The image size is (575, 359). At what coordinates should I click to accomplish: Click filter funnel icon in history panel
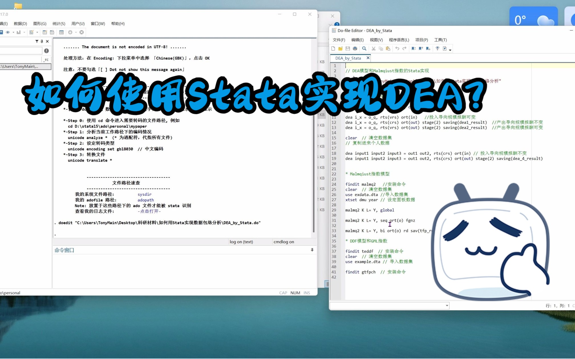(37, 41)
